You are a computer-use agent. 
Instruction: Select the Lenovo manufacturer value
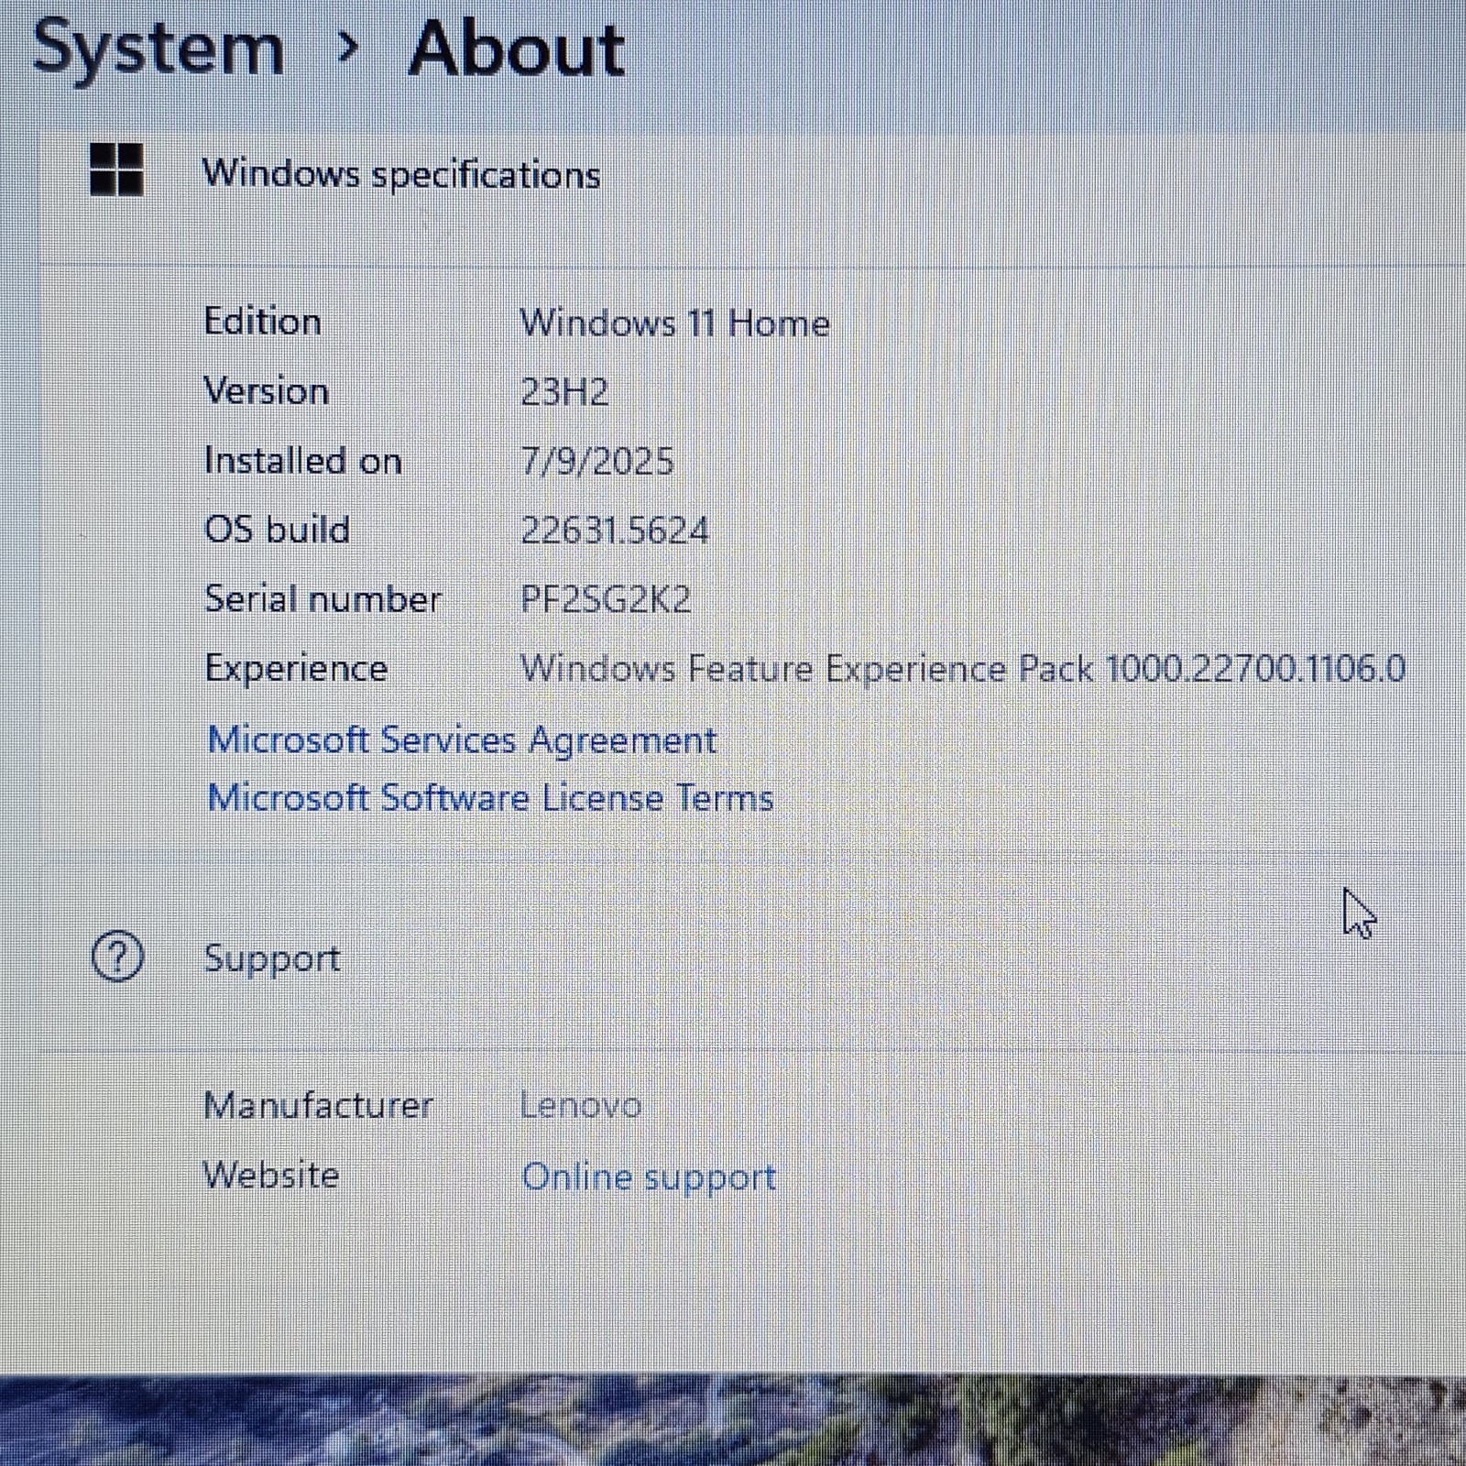click(580, 1105)
